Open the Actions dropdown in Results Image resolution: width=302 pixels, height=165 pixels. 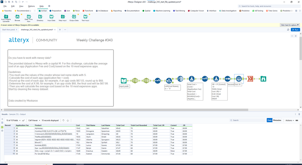290,120
